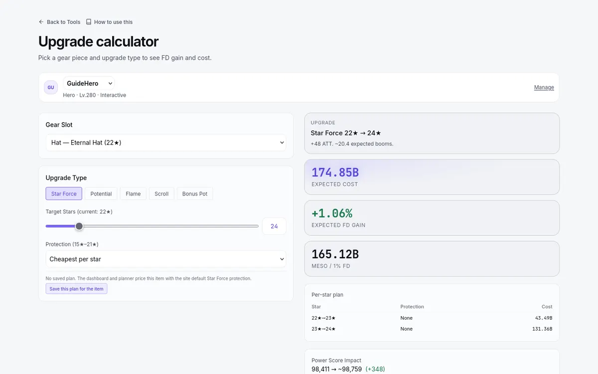Screen dimensions: 598x374
Task: Switch to the Potential upgrade tab
Action: tap(101, 193)
